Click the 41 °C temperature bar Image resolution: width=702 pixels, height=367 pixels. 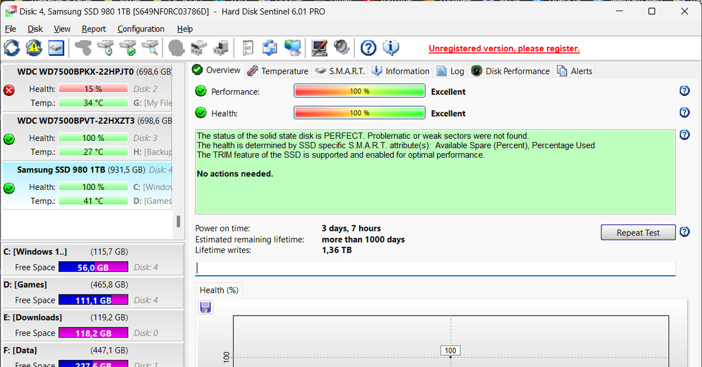pos(93,201)
